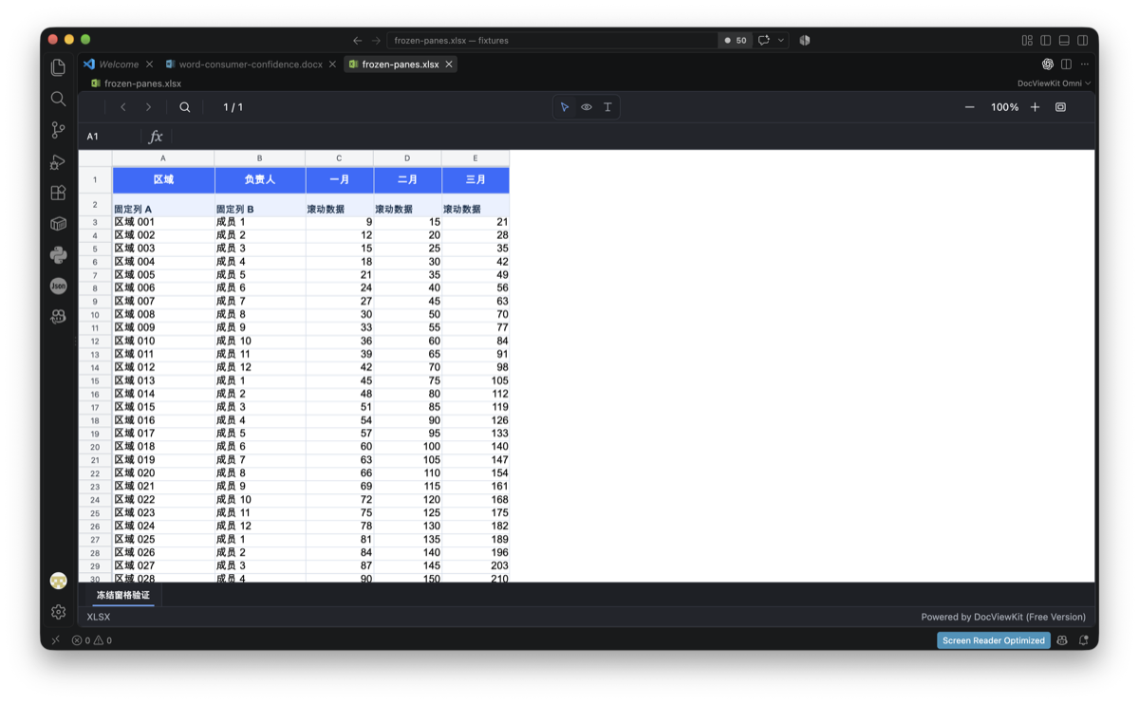Click the remote window status icon

[x=55, y=640]
